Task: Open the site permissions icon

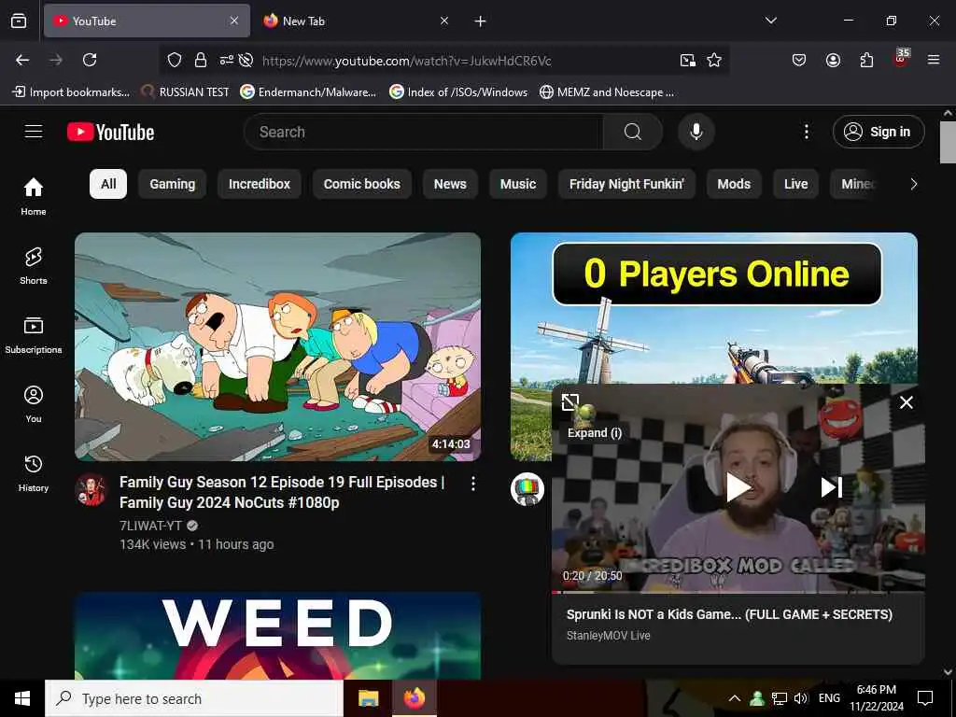Action: click(226, 60)
